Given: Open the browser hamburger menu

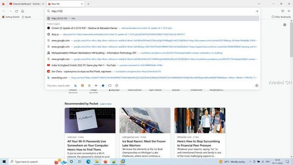Looking at the screenshot, I should pyautogui.click(x=289, y=11).
